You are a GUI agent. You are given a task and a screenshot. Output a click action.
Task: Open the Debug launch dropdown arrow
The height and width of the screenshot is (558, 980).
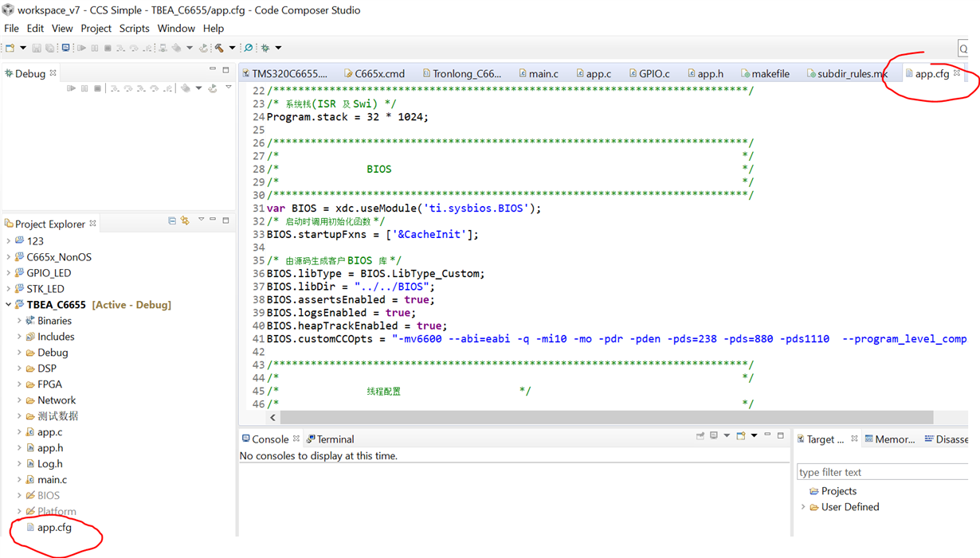(x=278, y=48)
